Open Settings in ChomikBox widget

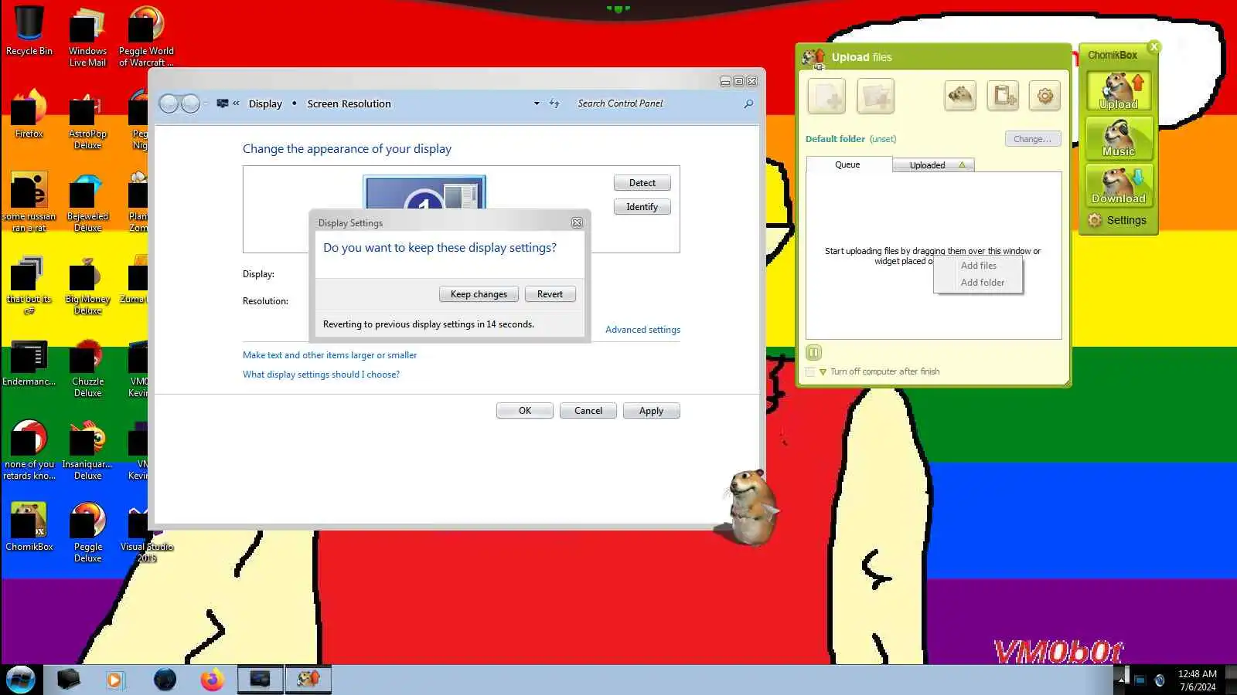[1117, 220]
